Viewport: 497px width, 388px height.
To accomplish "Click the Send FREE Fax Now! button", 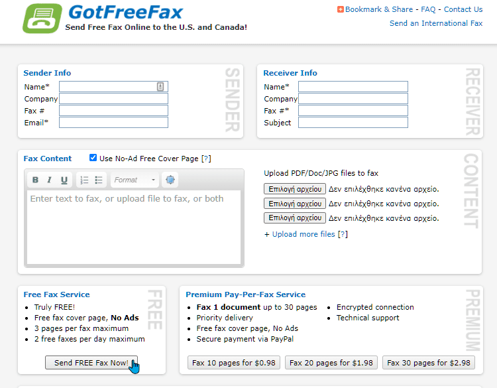I will (91, 362).
